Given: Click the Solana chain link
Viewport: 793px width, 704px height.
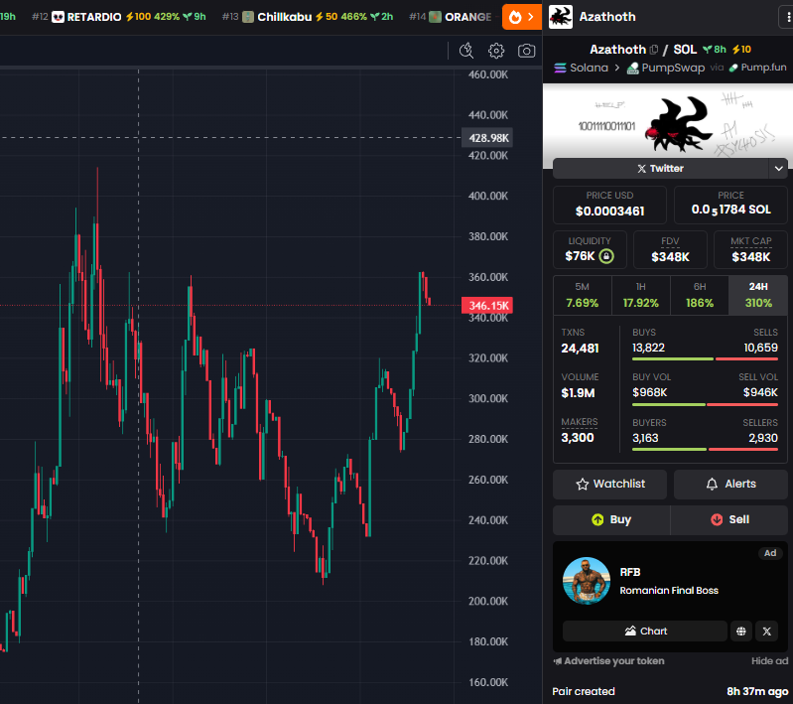Looking at the screenshot, I should pos(581,68).
